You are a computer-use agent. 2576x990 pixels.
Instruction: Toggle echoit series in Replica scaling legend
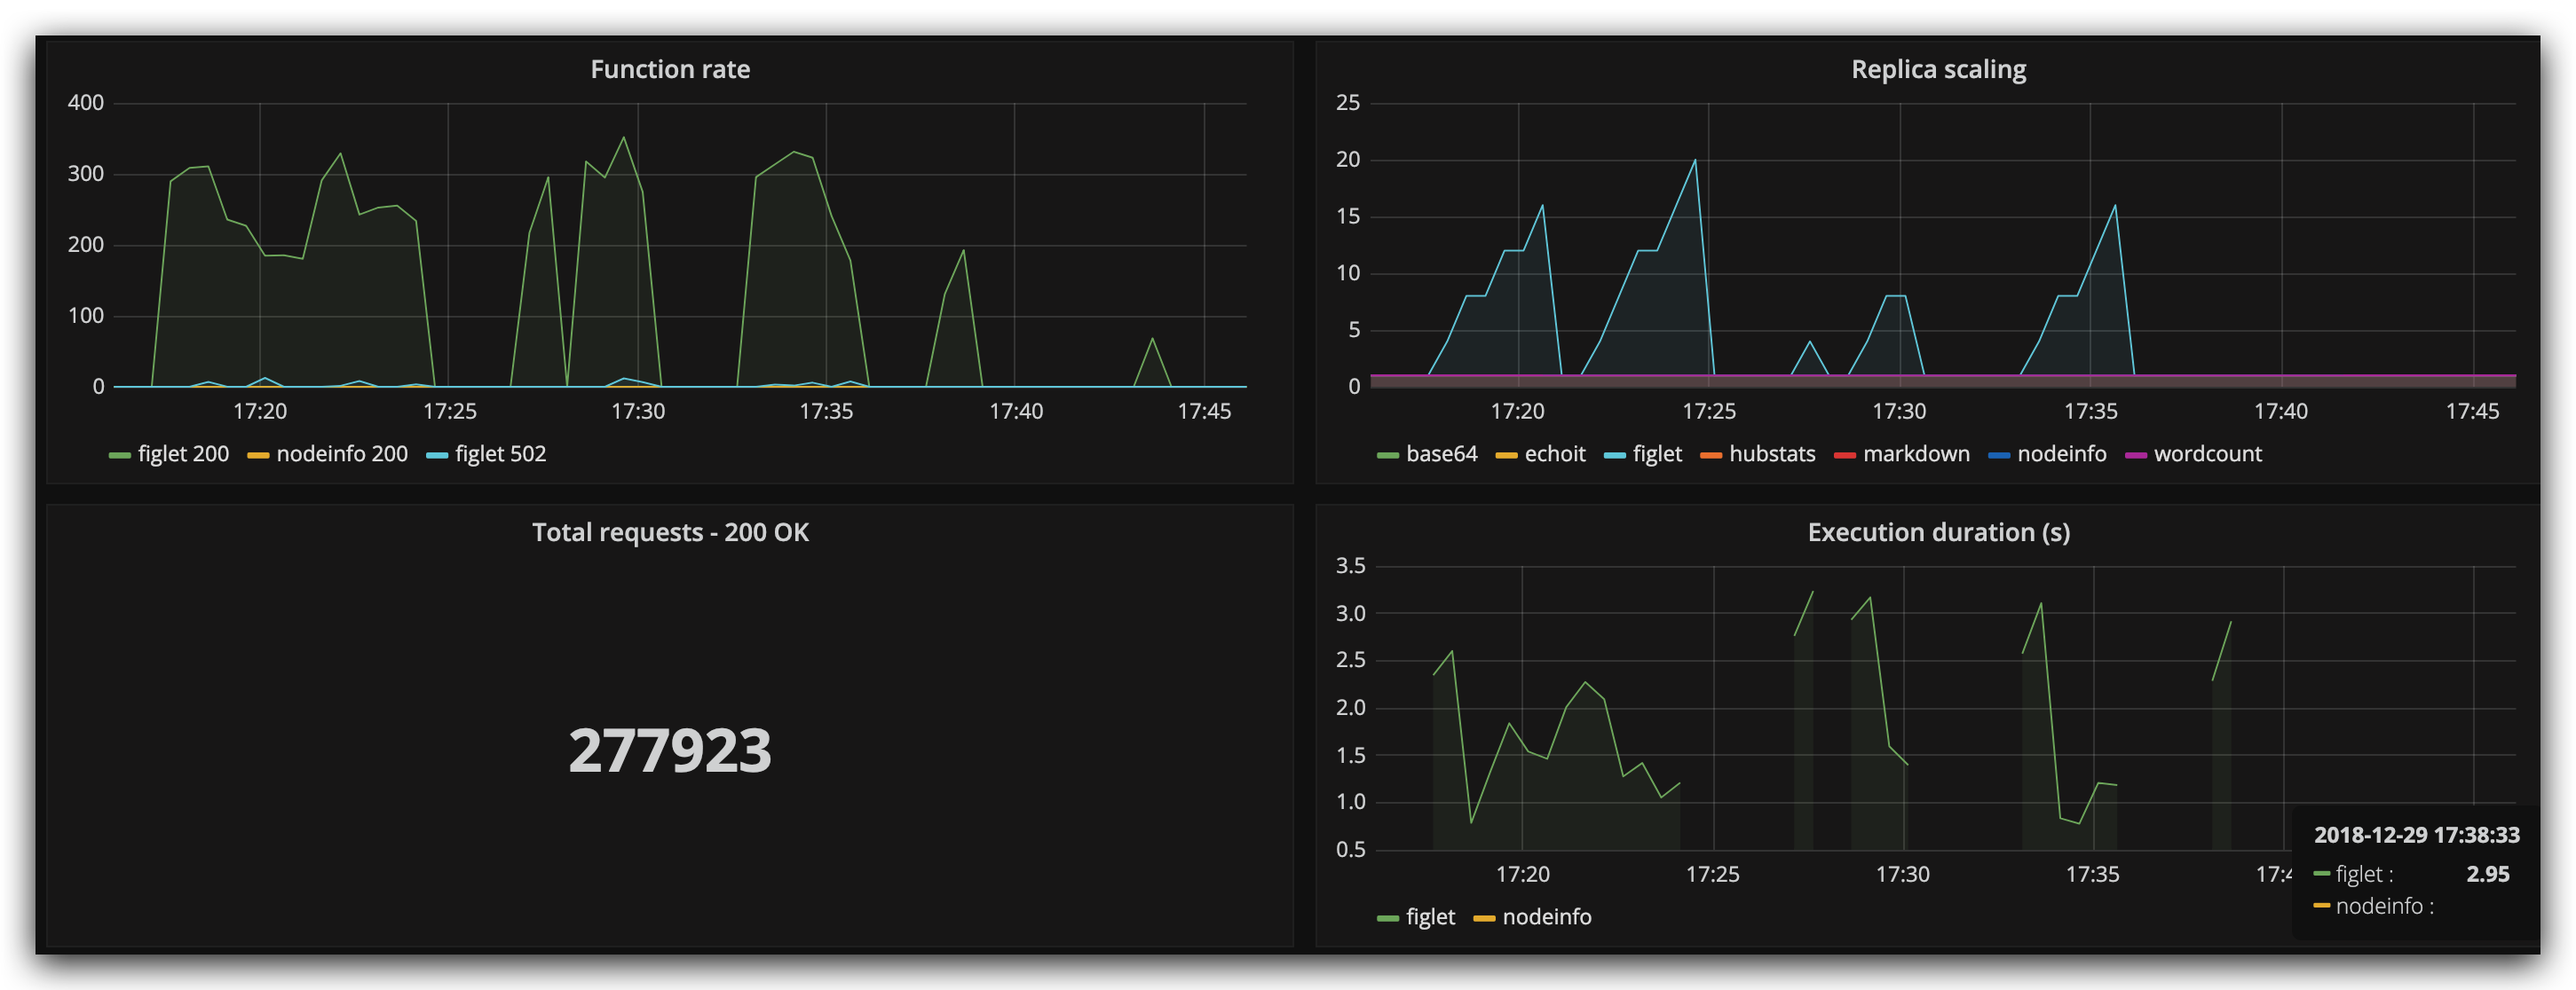tap(1555, 453)
